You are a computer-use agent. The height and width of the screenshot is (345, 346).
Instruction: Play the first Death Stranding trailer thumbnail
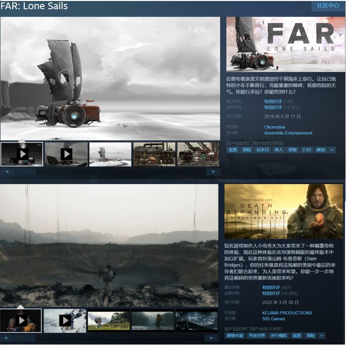tap(21, 320)
